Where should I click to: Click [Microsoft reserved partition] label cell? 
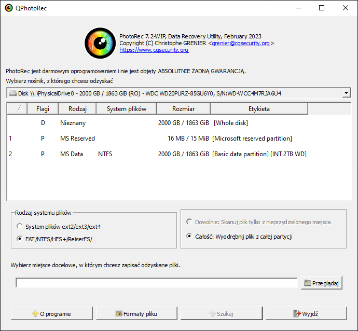pos(252,139)
